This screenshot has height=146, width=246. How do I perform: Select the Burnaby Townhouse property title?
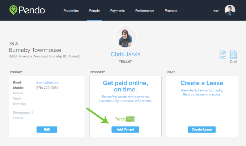point(35,50)
